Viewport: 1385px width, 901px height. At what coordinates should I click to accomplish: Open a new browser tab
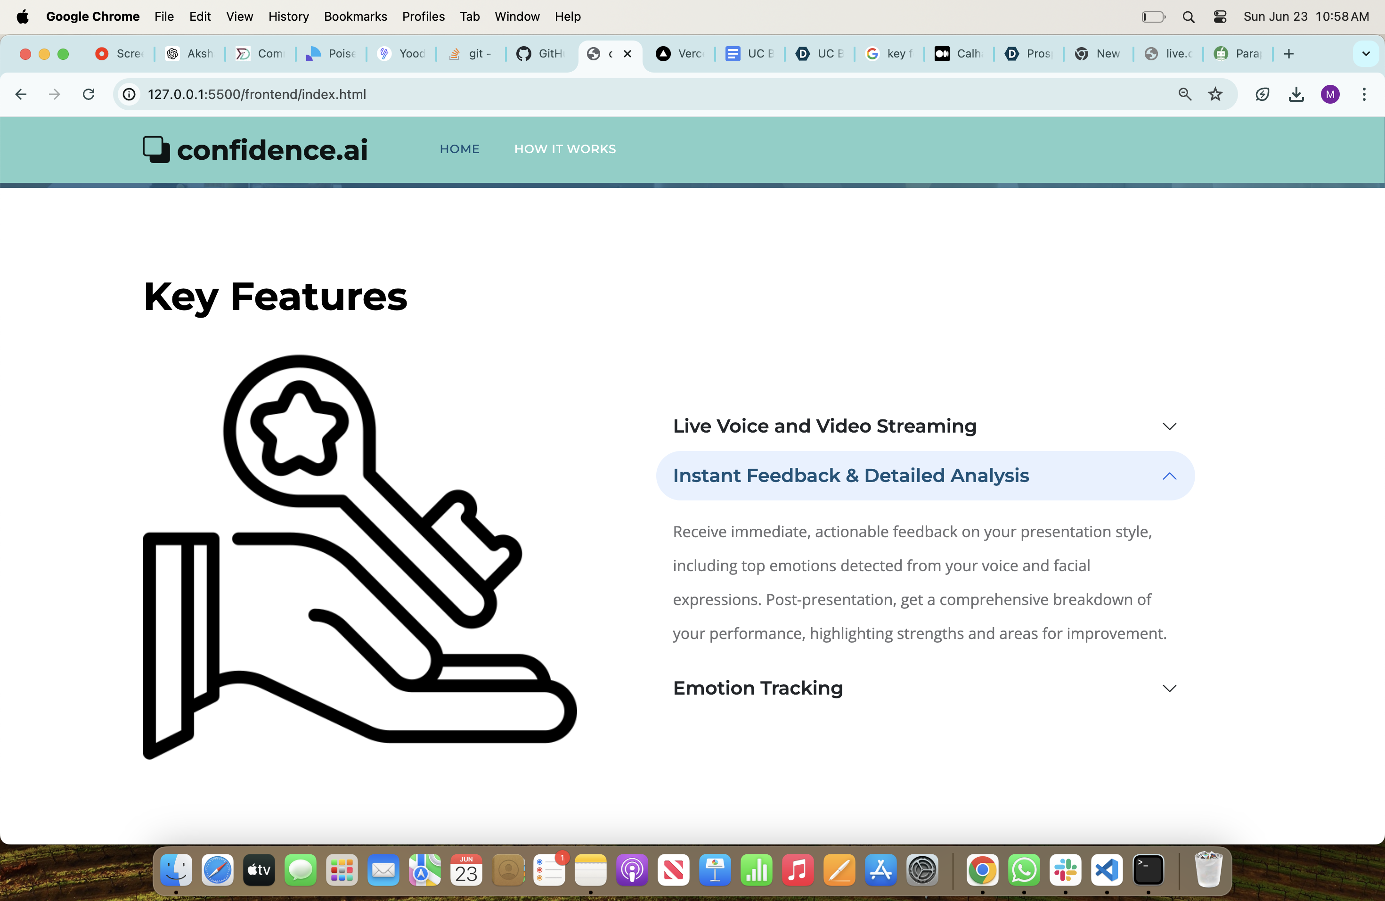[1288, 54]
